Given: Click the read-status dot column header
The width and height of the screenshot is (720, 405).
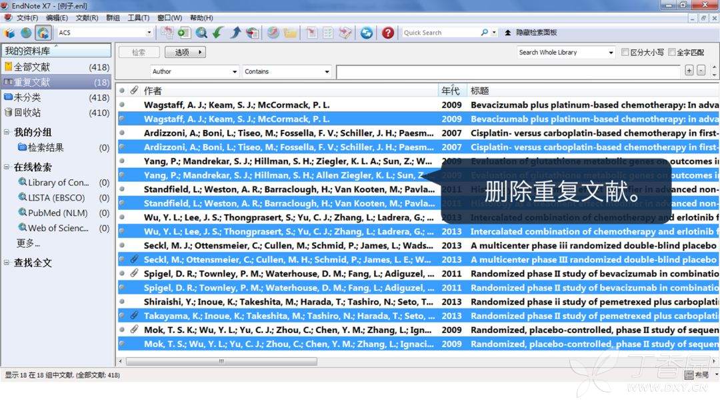Looking at the screenshot, I should 122,91.
